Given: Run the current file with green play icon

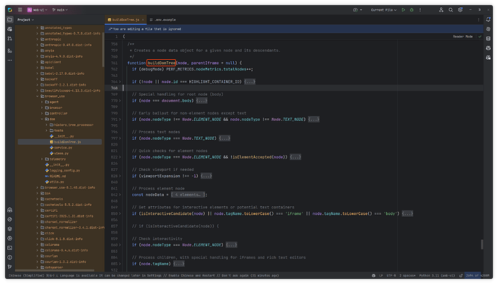Looking at the screenshot, I should click(403, 10).
